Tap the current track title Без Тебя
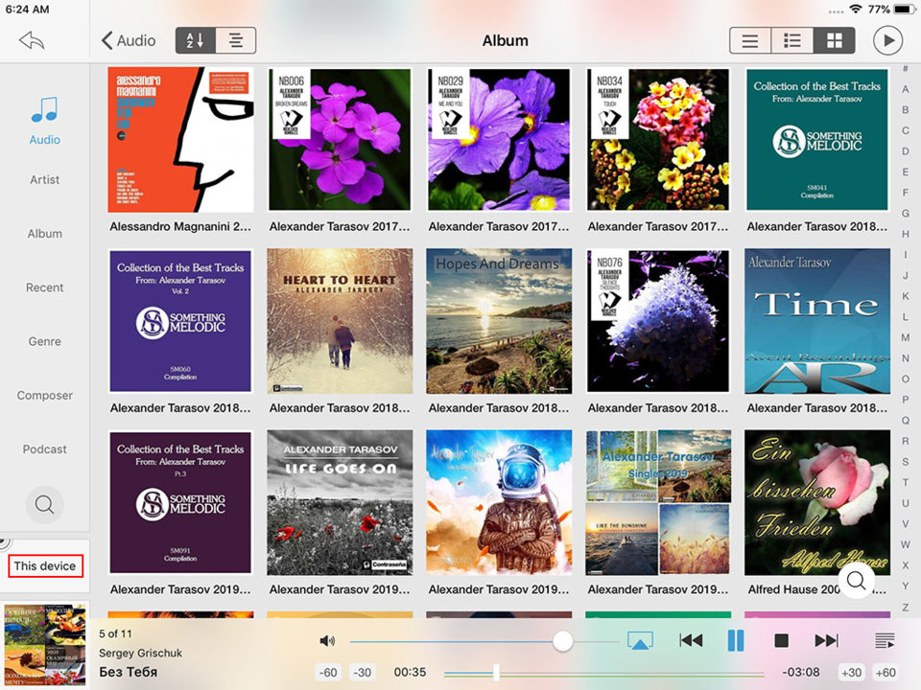 point(128,673)
